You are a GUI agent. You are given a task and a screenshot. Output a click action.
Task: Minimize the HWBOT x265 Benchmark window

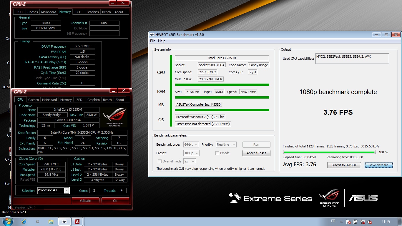tap(377, 34)
